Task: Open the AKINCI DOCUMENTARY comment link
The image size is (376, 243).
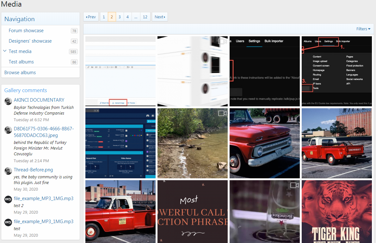Action: tap(39, 100)
